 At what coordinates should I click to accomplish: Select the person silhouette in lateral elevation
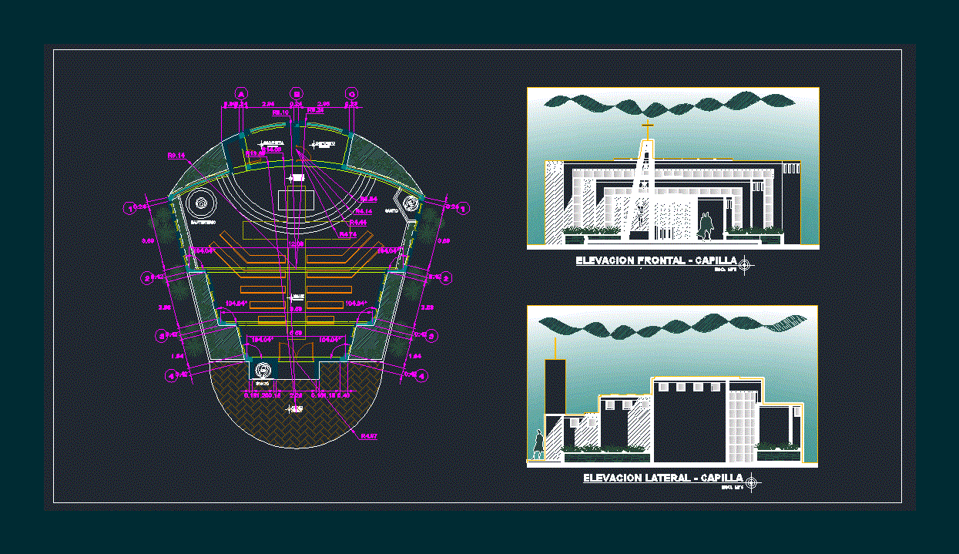(x=538, y=445)
